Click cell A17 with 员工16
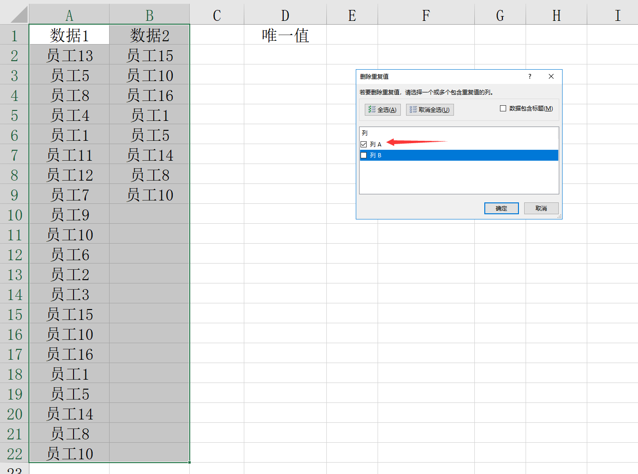This screenshot has height=474, width=638. click(69, 354)
